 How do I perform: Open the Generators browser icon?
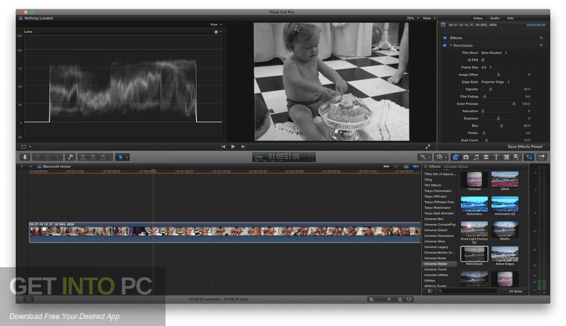[x=506, y=157]
